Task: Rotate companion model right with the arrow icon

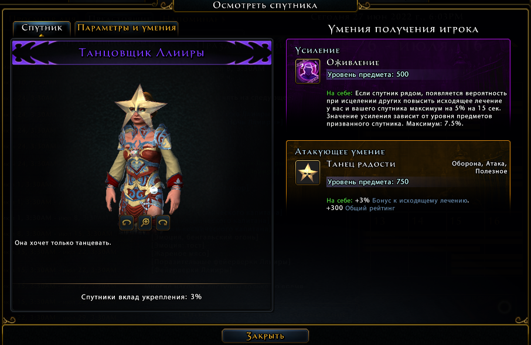Action: tap(163, 222)
